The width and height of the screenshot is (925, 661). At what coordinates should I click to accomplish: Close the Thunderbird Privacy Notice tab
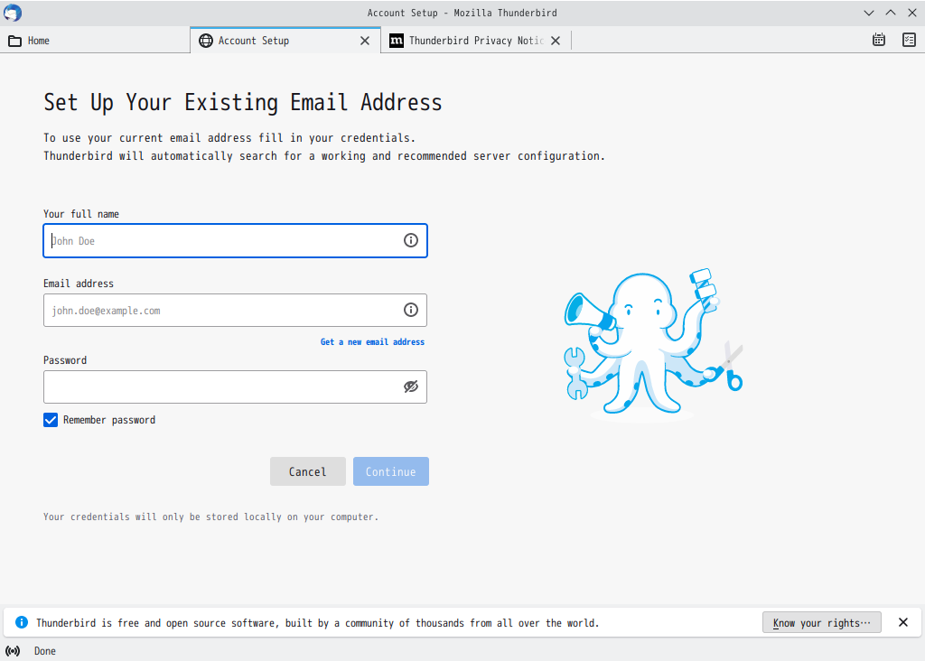[556, 41]
